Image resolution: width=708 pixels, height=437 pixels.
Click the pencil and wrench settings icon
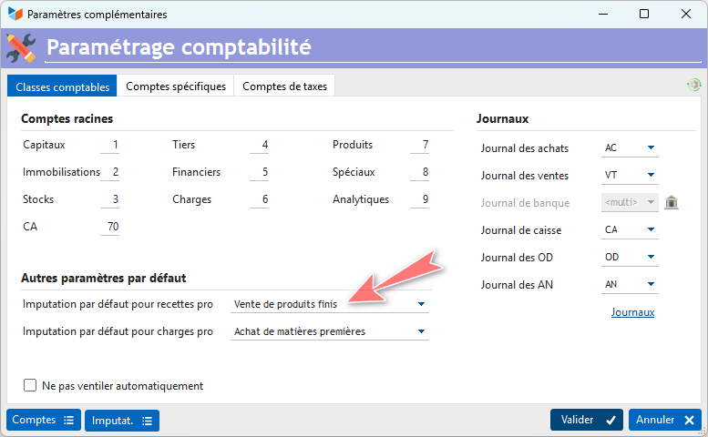click(21, 48)
